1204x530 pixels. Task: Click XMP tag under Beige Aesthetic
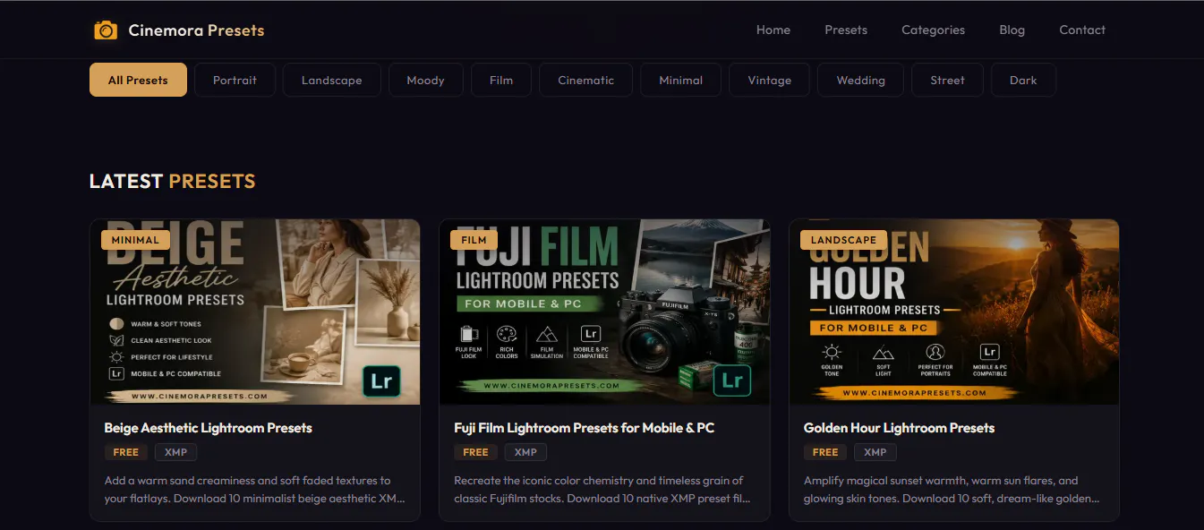pyautogui.click(x=175, y=452)
